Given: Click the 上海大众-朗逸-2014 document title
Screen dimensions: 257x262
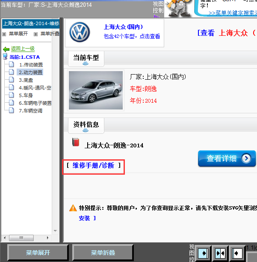Looking at the screenshot, I should point(114,145).
